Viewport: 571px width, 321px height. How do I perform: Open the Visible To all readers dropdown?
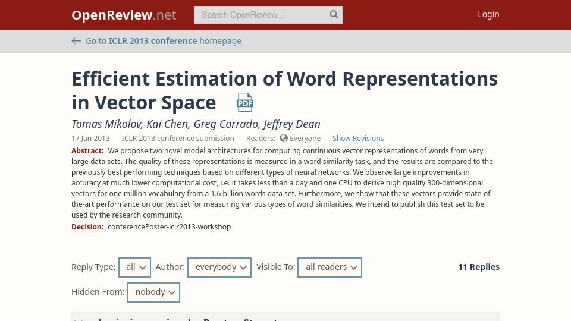330,267
